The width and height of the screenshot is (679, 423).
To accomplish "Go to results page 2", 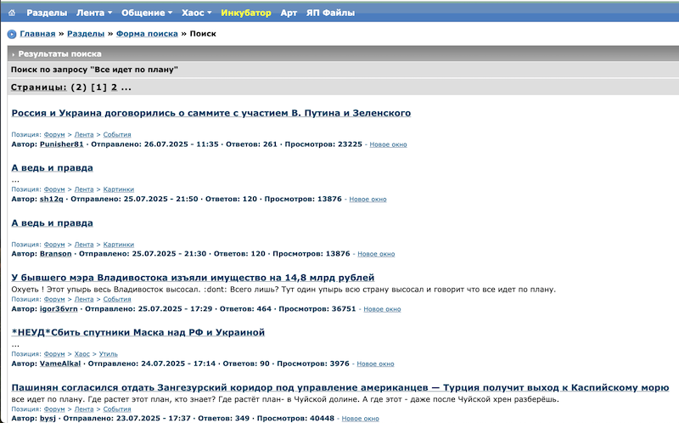I will [x=115, y=87].
